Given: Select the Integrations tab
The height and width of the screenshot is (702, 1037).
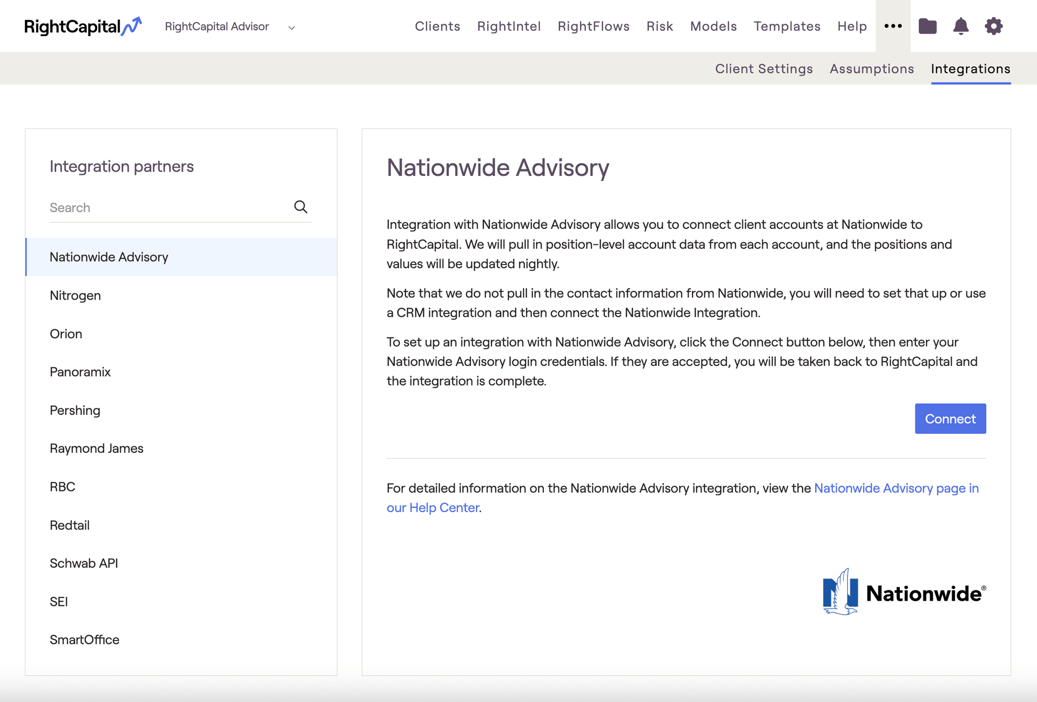Looking at the screenshot, I should point(971,69).
